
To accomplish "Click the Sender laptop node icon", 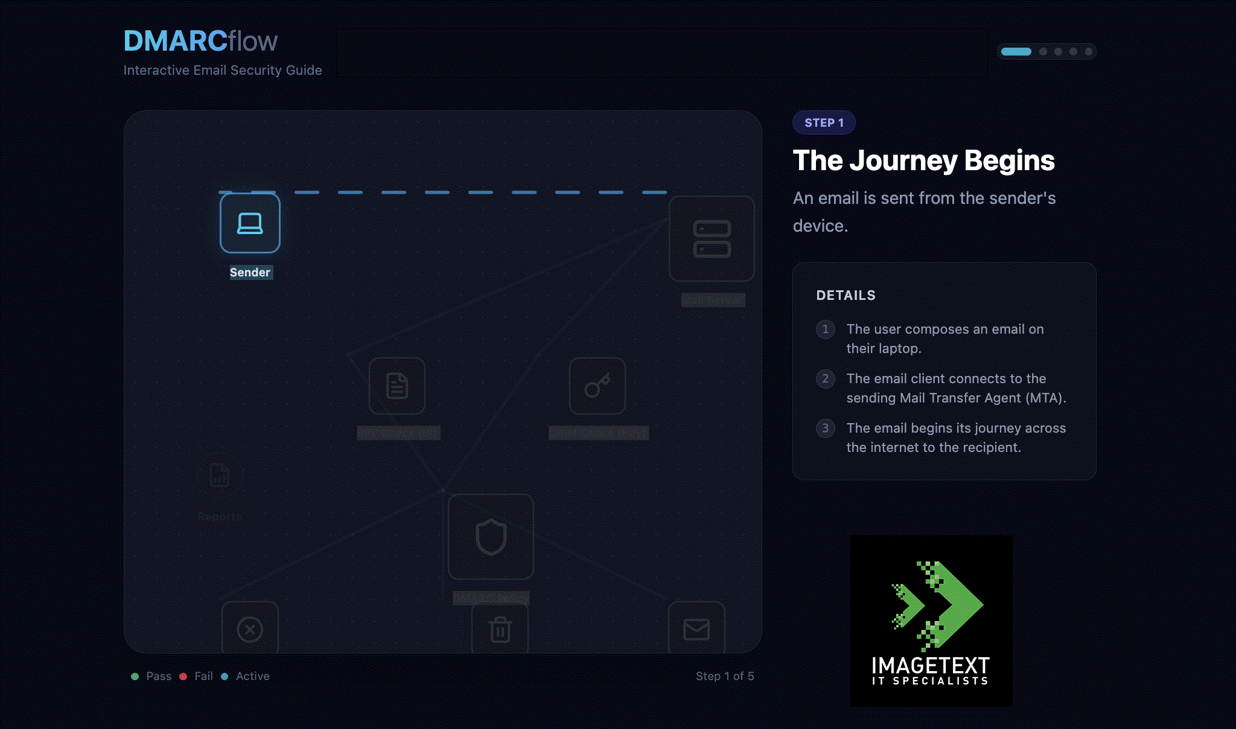I will [250, 223].
